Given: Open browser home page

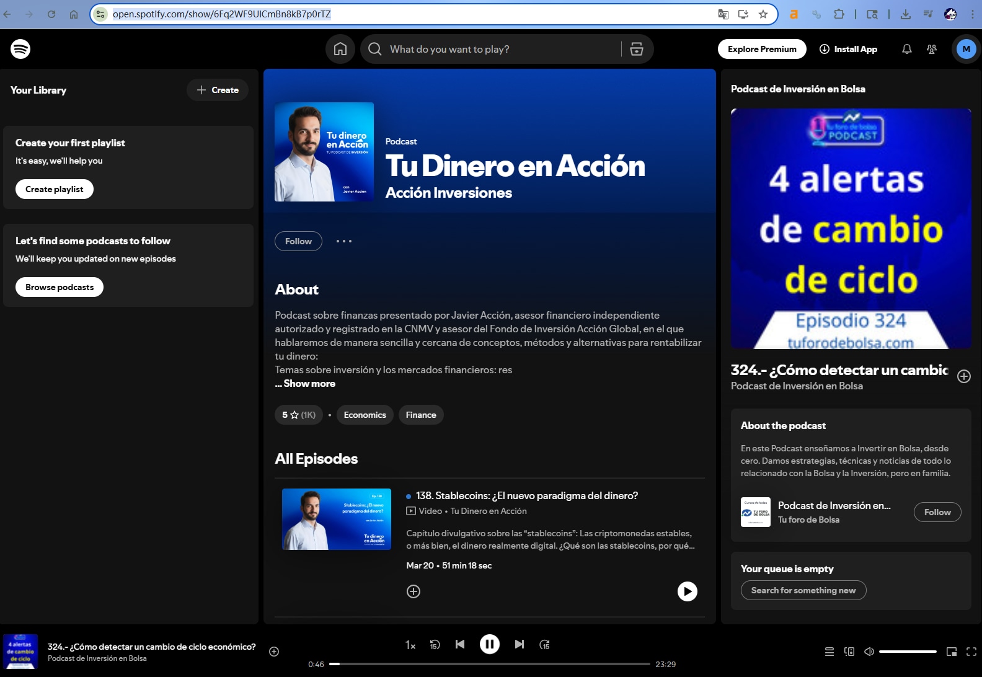Looking at the screenshot, I should pyautogui.click(x=74, y=14).
